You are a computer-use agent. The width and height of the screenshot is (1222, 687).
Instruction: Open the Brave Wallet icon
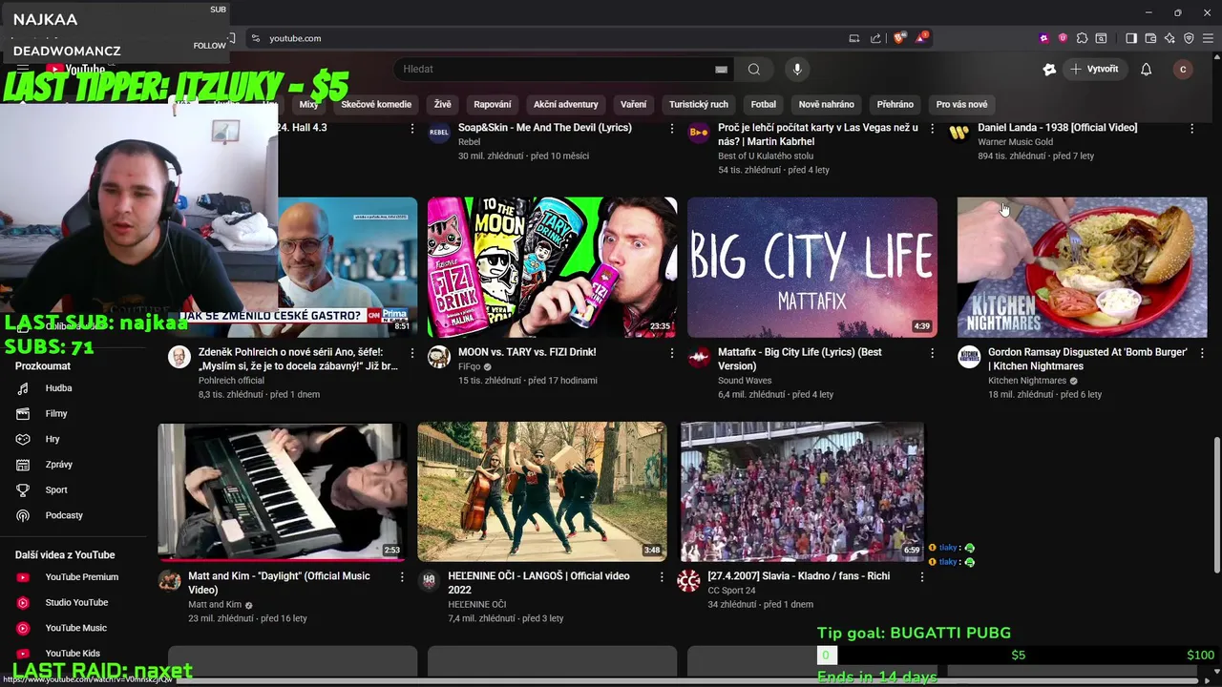point(1150,38)
